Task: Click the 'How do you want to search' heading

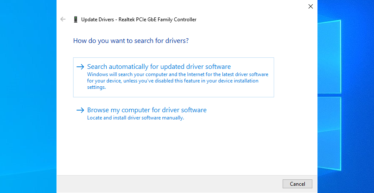Action: pos(131,41)
